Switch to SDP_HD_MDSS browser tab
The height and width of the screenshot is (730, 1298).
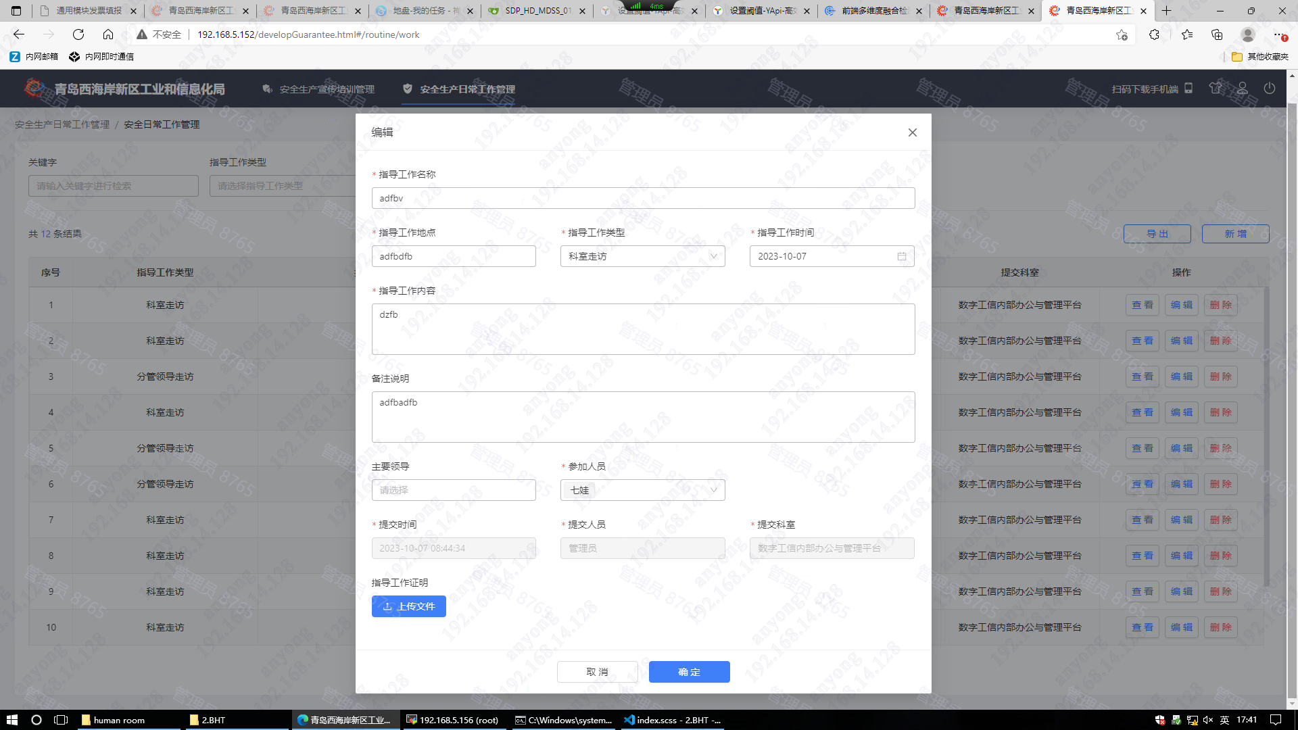[537, 11]
